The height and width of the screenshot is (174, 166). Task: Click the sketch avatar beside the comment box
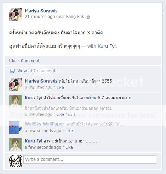coord(16,161)
